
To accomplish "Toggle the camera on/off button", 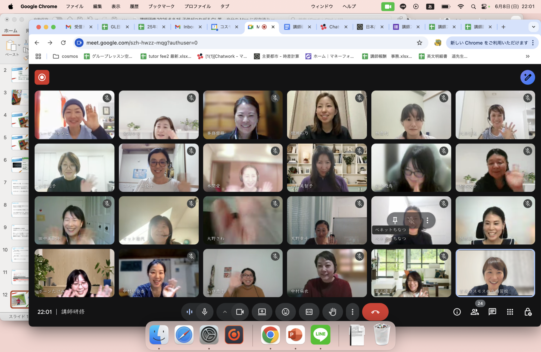I will [x=240, y=312].
